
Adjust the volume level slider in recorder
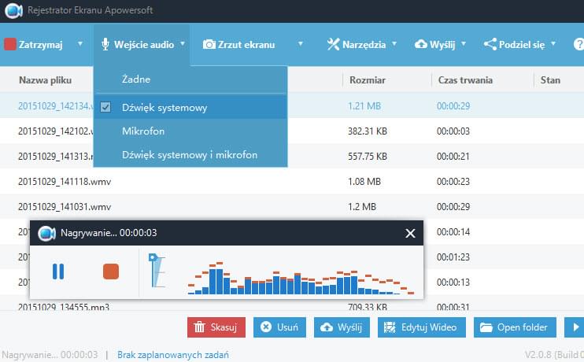click(154, 271)
